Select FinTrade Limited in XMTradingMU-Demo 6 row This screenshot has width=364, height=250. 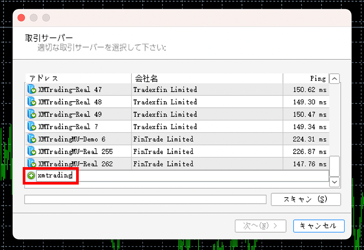[x=163, y=139]
